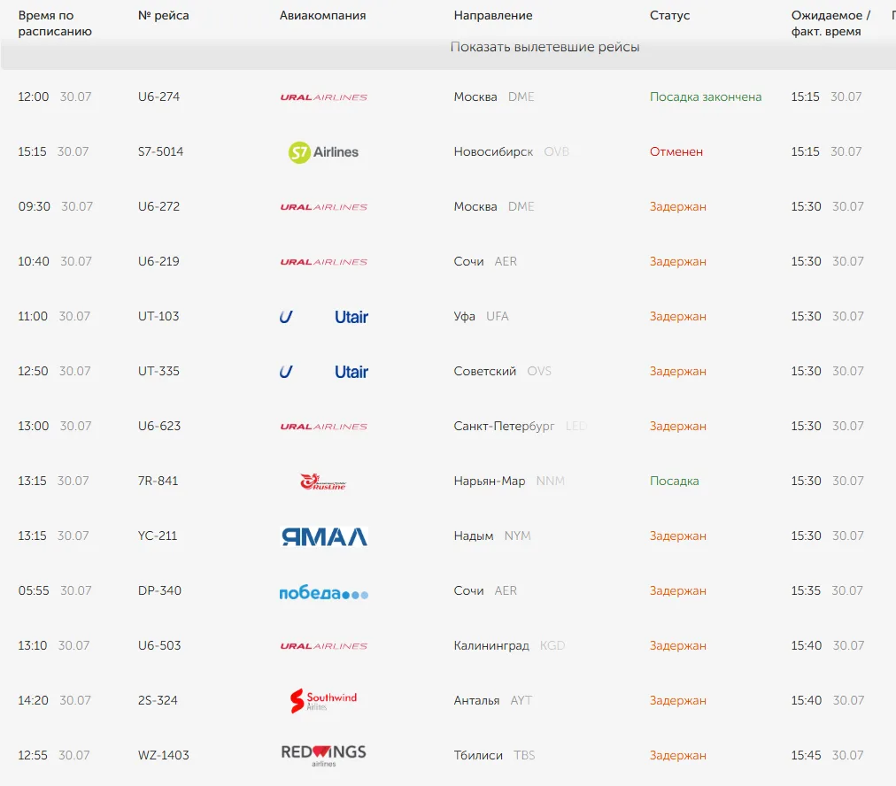The image size is (896, 786).
Task: Click the Направление column header
Action: pyautogui.click(x=492, y=15)
